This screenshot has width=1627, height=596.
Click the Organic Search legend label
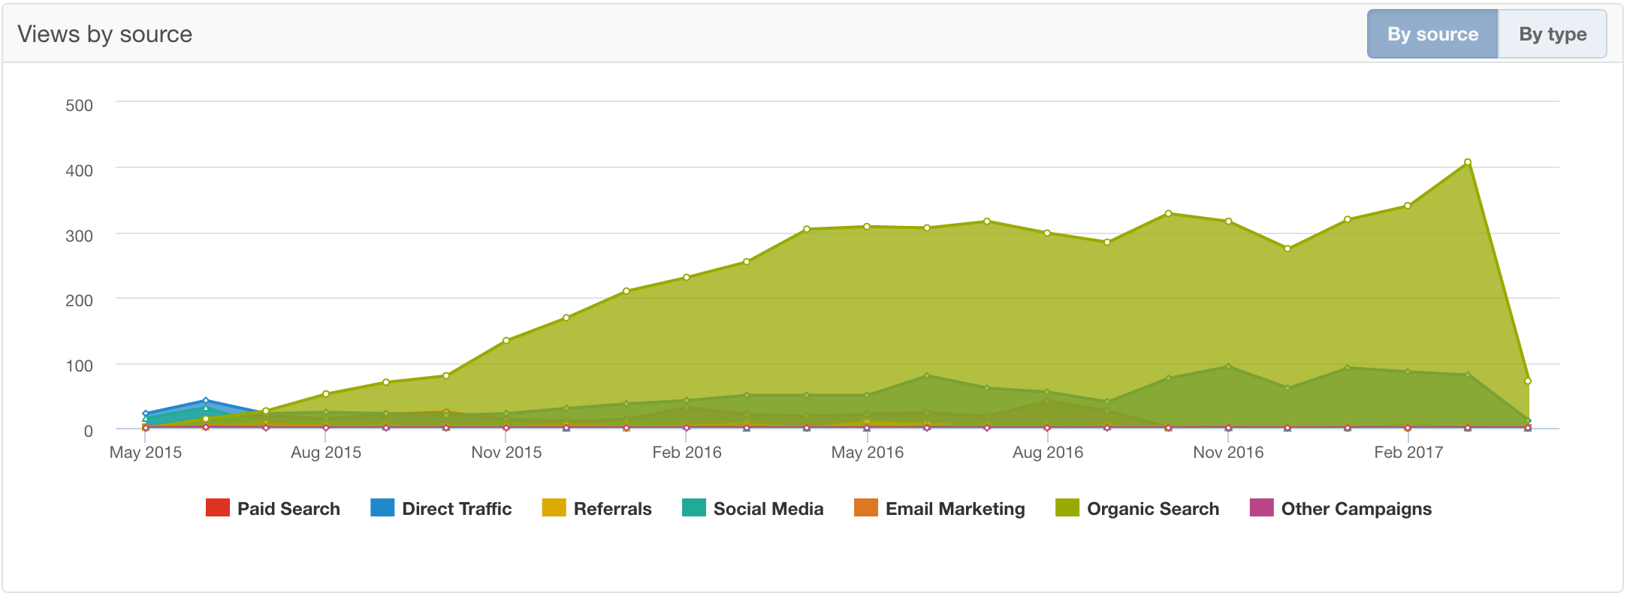click(x=1153, y=509)
